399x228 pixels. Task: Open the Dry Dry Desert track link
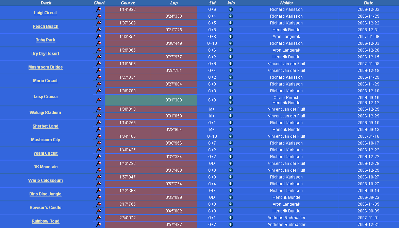45,54
